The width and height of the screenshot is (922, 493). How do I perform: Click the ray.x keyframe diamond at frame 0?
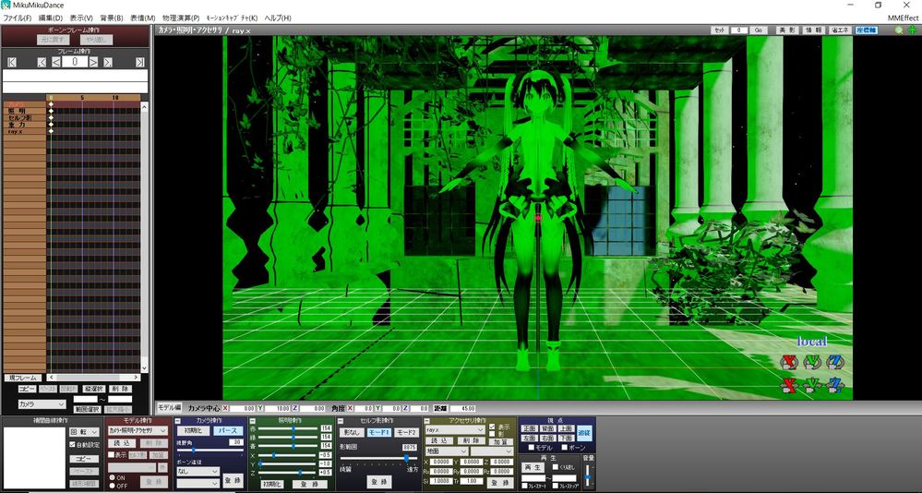pos(51,131)
